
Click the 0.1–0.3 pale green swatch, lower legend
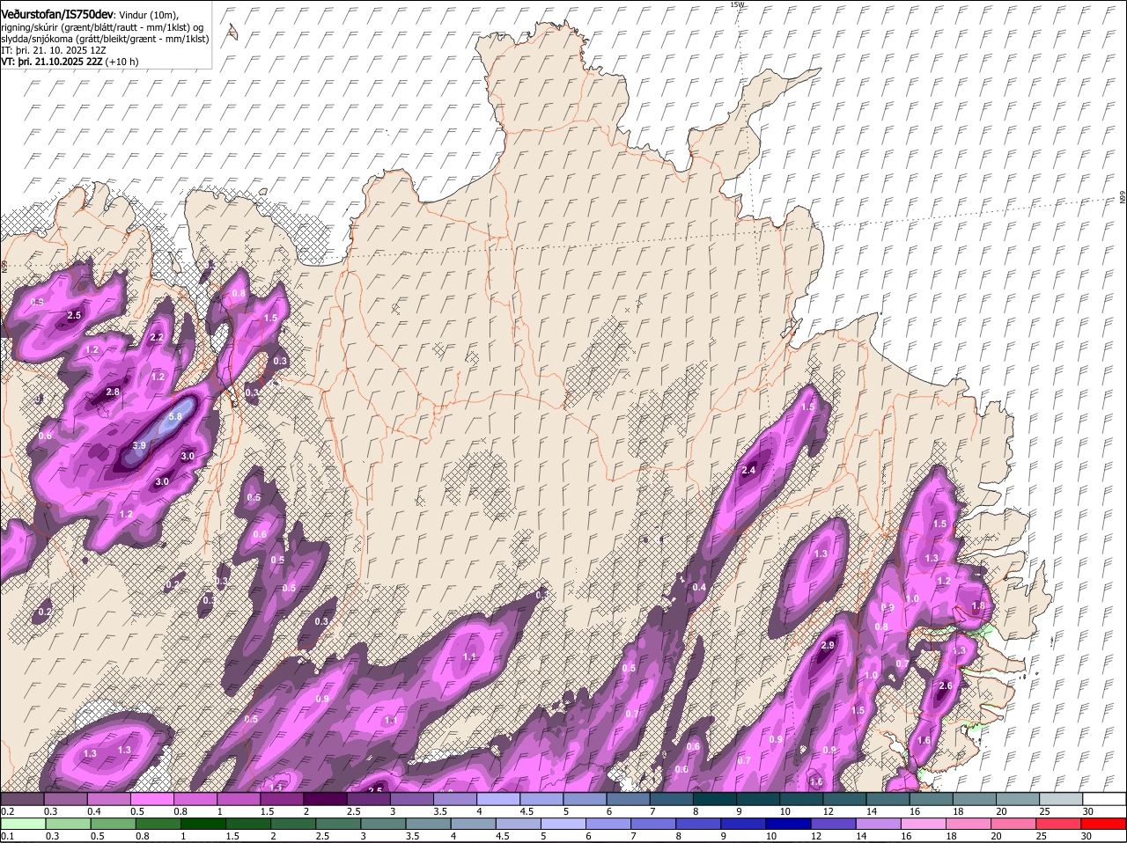(x=23, y=824)
